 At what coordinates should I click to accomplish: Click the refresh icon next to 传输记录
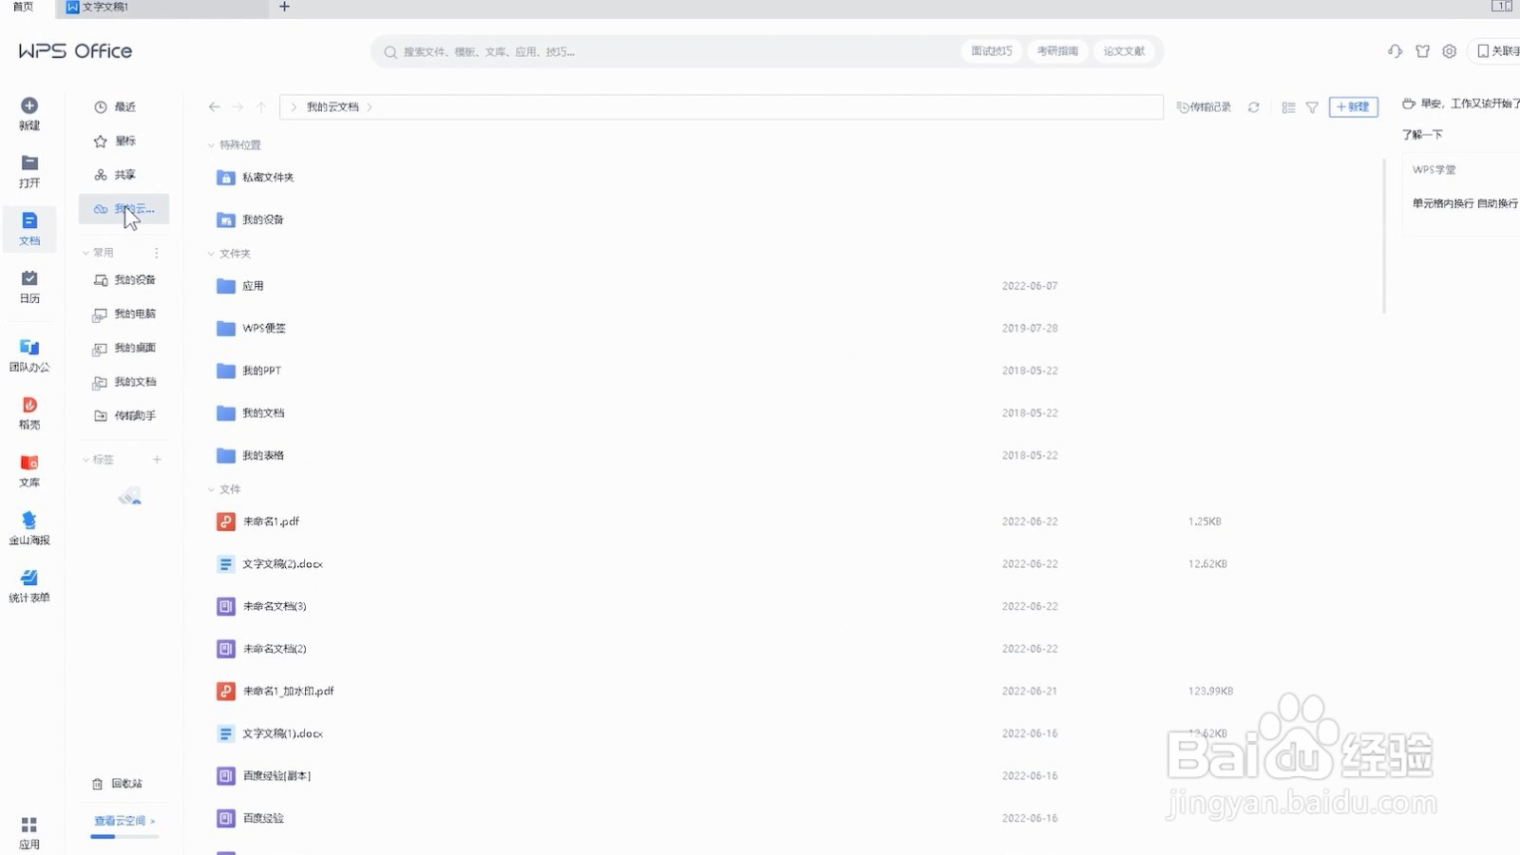pyautogui.click(x=1254, y=107)
